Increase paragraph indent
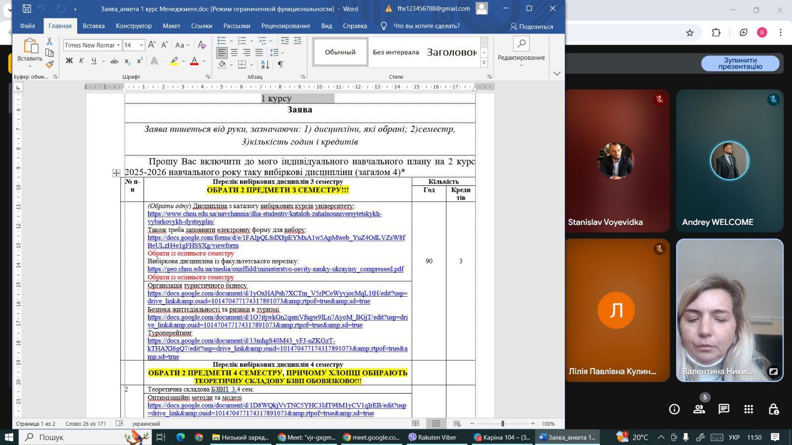The width and height of the screenshot is (792, 445). pyautogui.click(x=297, y=41)
